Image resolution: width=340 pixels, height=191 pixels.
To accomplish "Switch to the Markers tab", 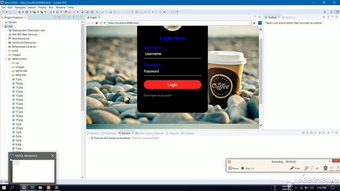I will 93,133.
